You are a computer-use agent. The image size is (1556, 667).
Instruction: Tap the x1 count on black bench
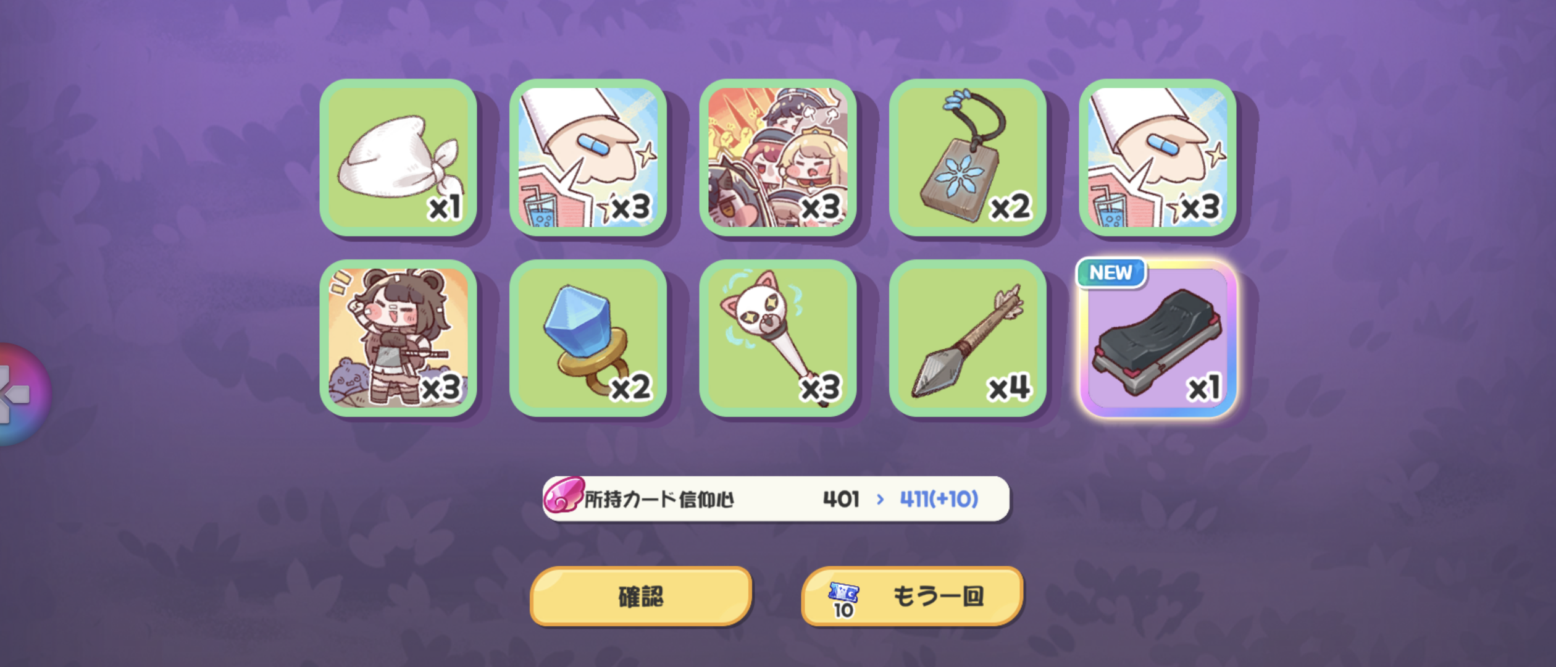(1204, 388)
